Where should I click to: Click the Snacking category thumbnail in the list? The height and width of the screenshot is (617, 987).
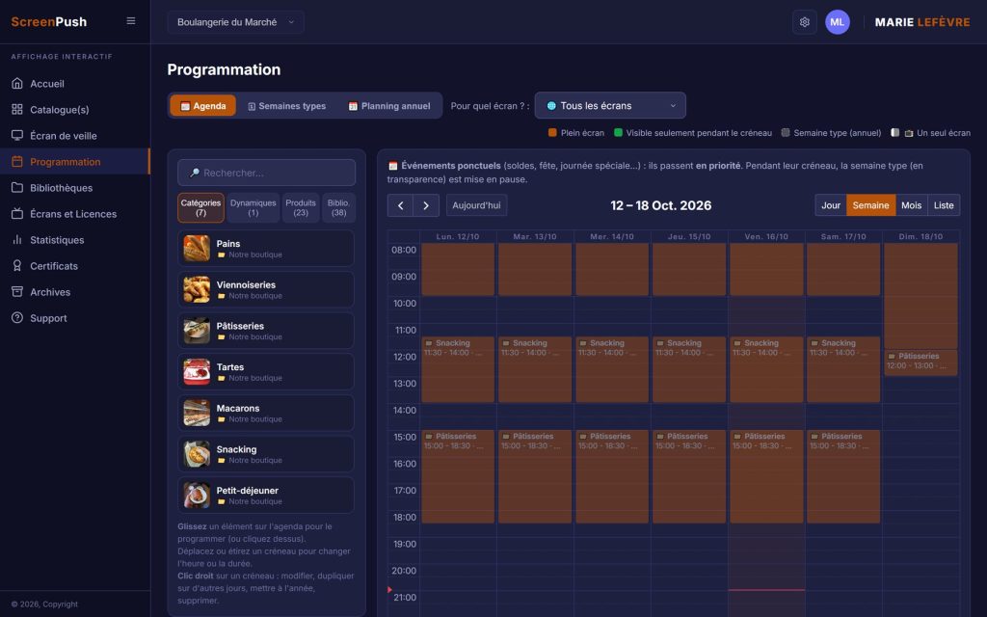(197, 454)
